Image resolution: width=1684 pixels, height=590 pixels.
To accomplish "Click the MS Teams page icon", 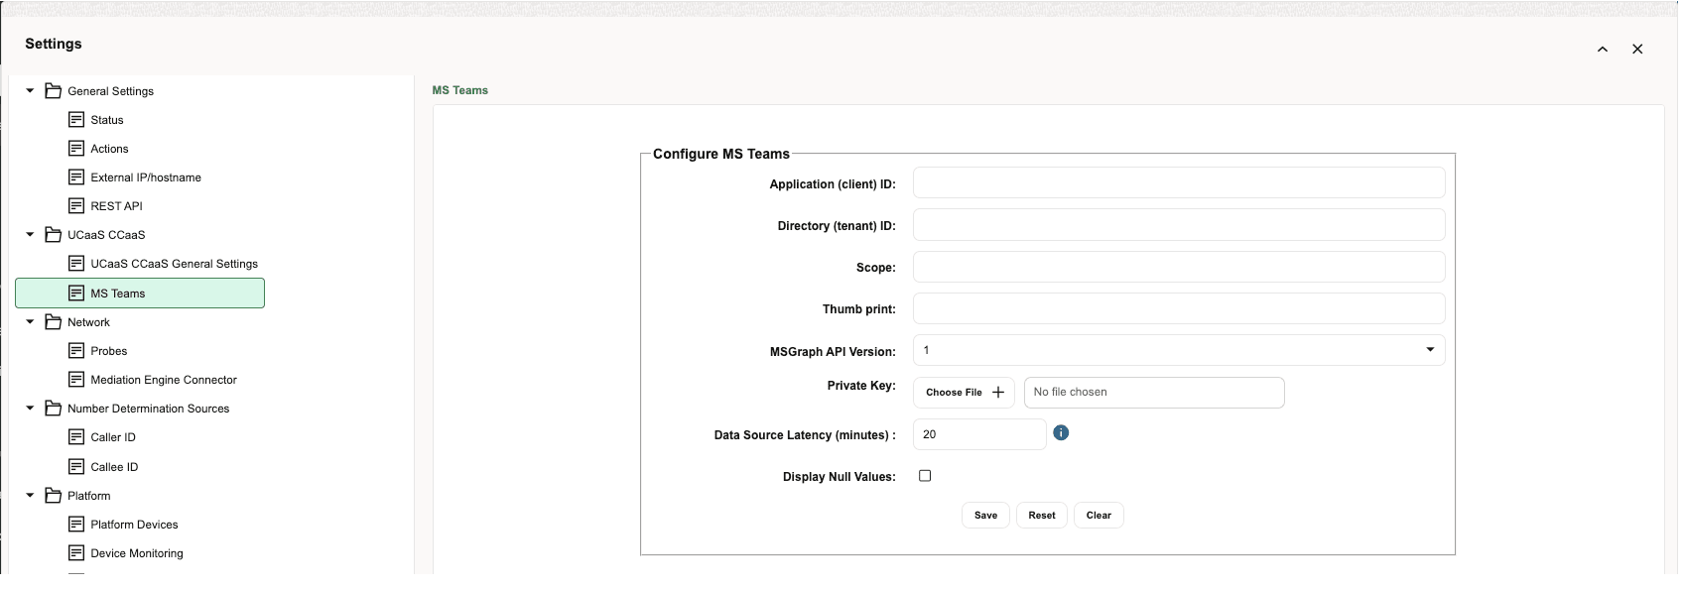I will pos(76,293).
